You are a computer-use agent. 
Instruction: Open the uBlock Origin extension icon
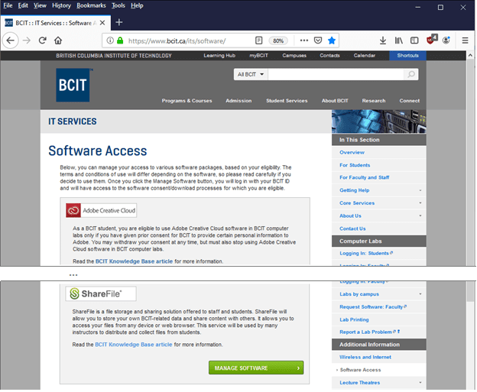431,40
